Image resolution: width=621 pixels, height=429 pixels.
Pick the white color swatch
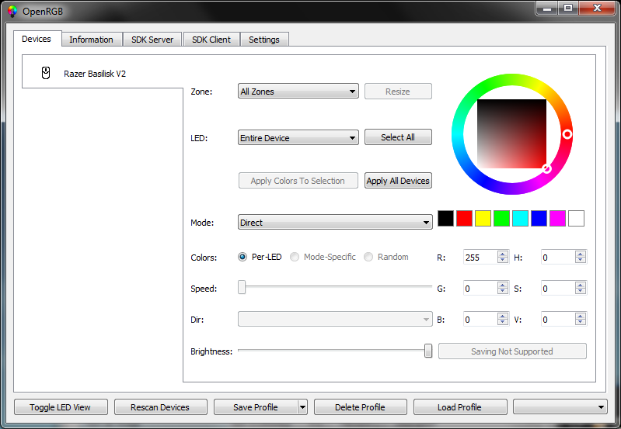pyautogui.click(x=576, y=218)
